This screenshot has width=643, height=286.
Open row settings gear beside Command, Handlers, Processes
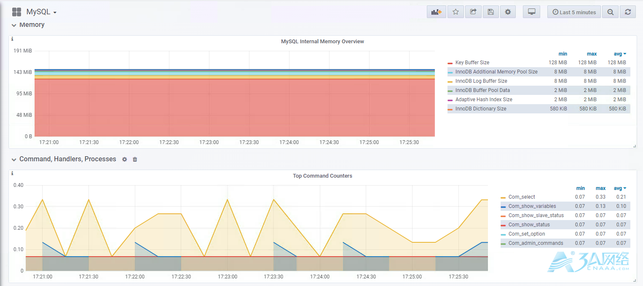point(124,160)
